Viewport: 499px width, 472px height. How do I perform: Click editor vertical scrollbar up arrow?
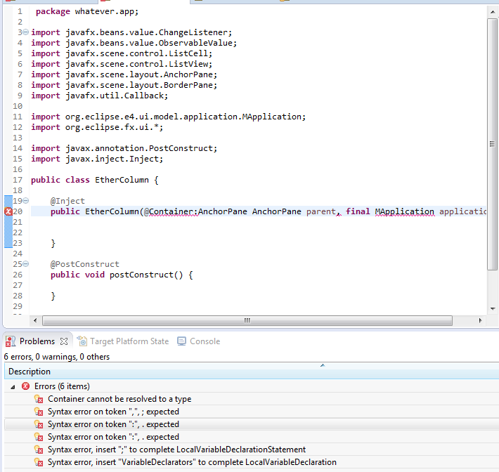pos(493,12)
